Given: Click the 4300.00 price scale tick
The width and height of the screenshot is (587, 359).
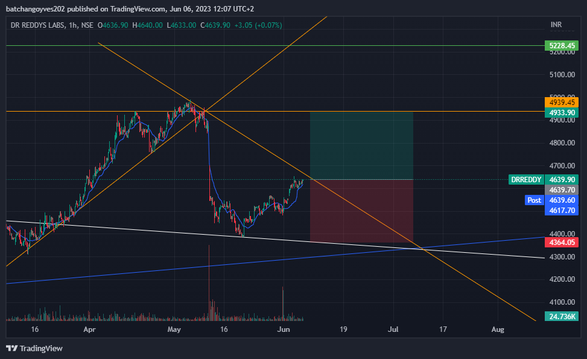Looking at the screenshot, I should pyautogui.click(x=562, y=257).
